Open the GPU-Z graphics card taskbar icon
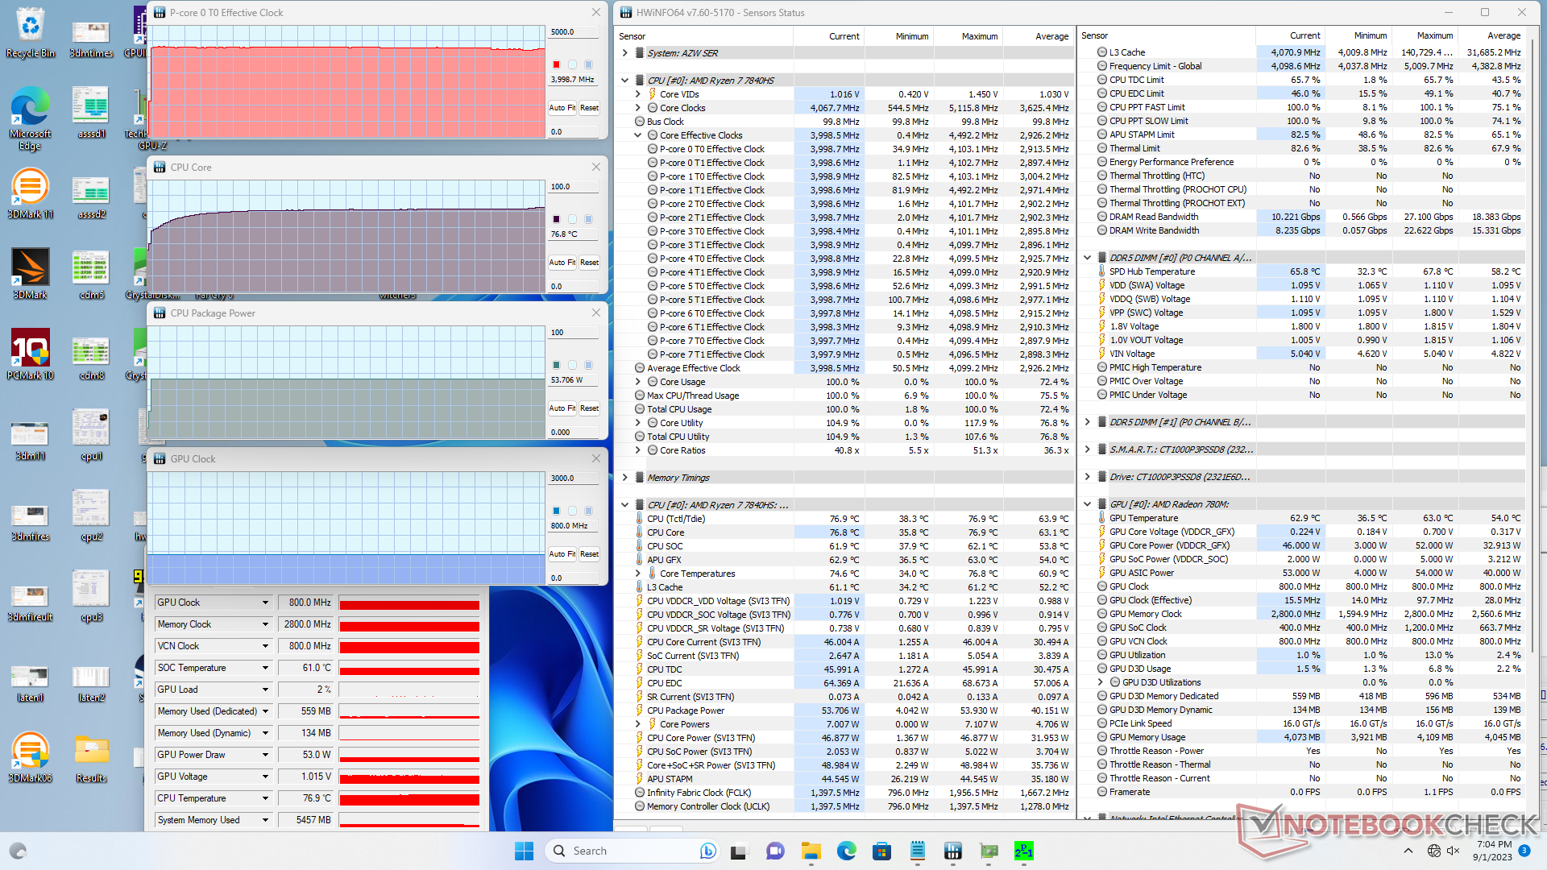This screenshot has height=870, width=1547. click(989, 851)
